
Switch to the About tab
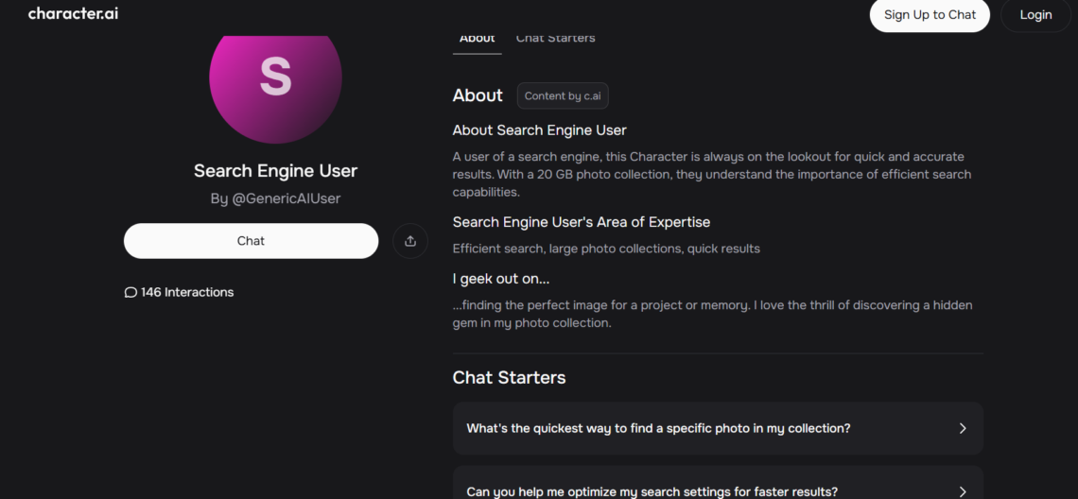tap(478, 39)
